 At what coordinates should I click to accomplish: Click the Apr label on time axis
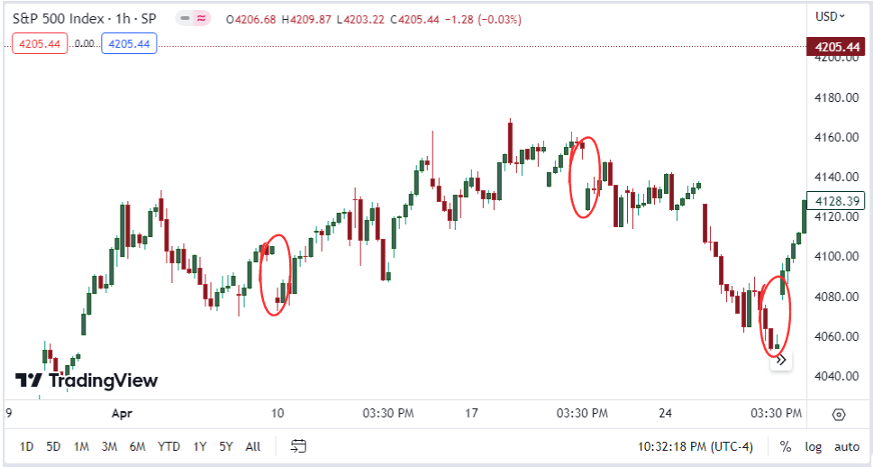[122, 414]
